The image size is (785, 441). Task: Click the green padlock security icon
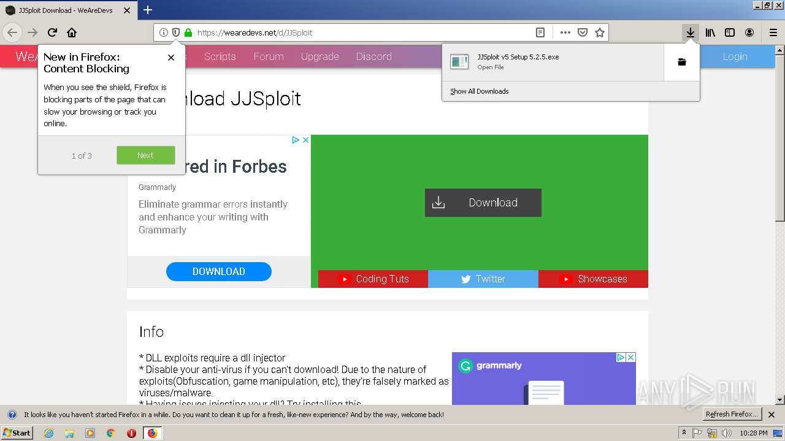[188, 32]
